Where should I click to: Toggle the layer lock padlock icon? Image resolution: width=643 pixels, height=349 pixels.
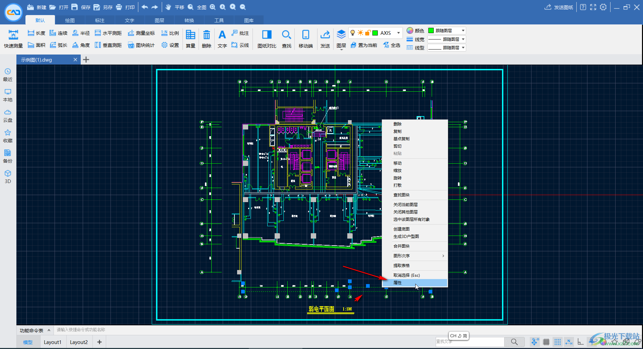tap(368, 33)
